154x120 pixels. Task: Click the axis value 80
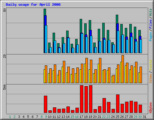click(x=5, y=10)
